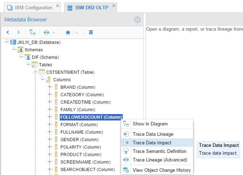Click the Show in Diagram menu icon
The height and width of the screenshot is (175, 243).
point(126,124)
